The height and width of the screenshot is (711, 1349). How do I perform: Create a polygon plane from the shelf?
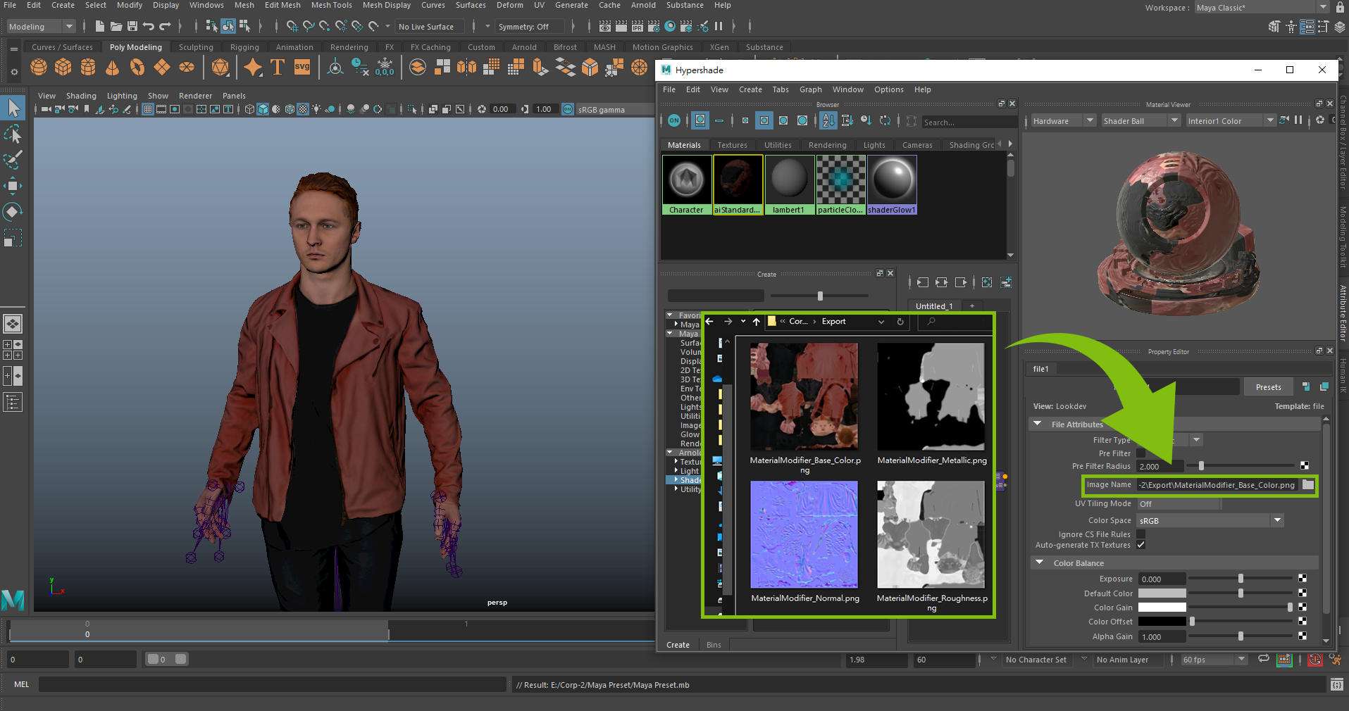pos(162,67)
